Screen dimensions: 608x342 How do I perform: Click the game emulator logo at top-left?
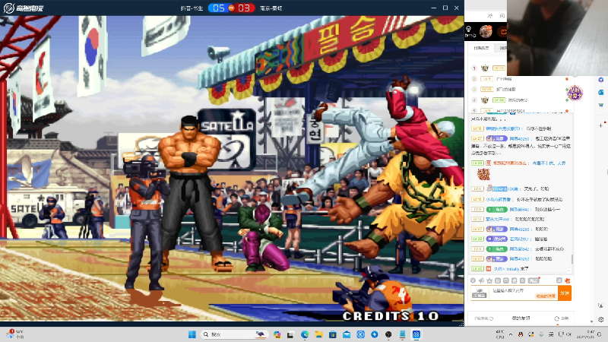pyautogui.click(x=24, y=8)
